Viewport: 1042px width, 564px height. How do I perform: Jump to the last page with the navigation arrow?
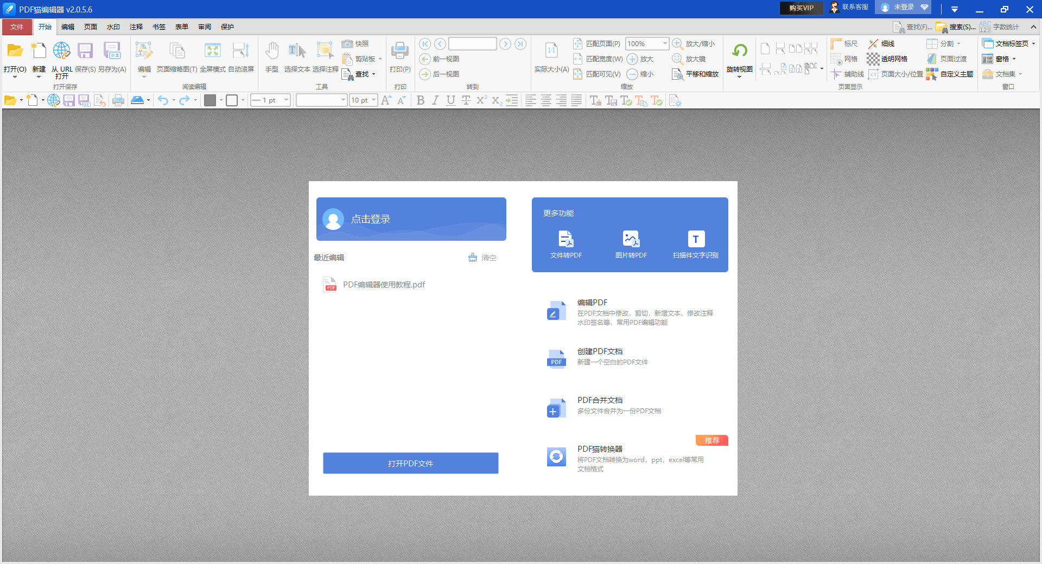click(520, 43)
